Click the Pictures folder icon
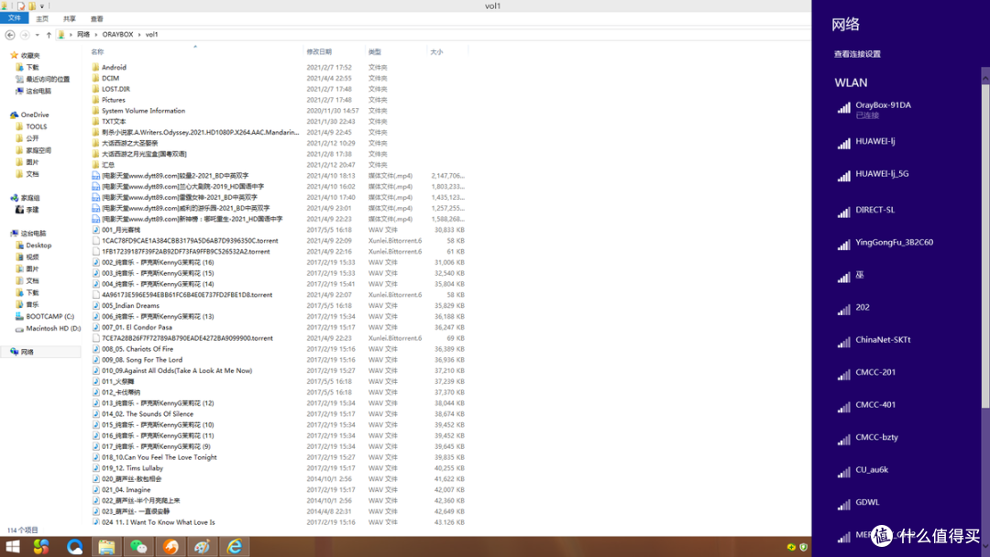The width and height of the screenshot is (990, 557). pos(96,100)
